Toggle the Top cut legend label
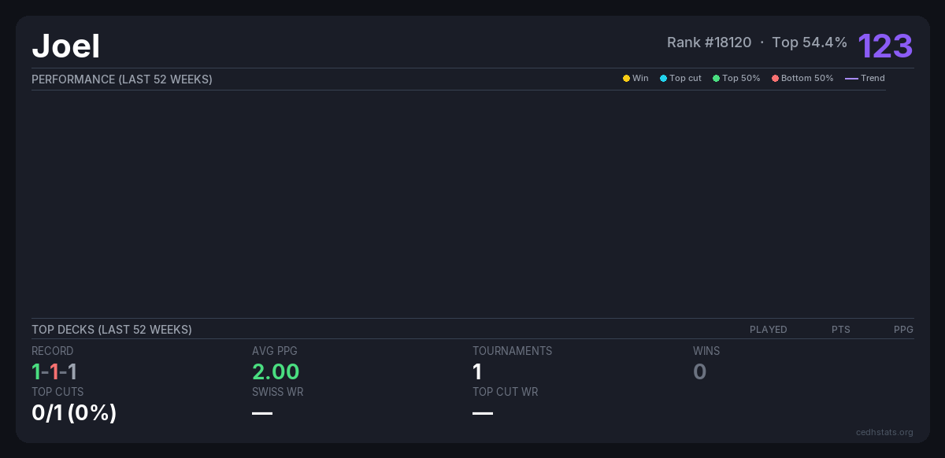This screenshot has height=458, width=945. pyautogui.click(x=685, y=79)
